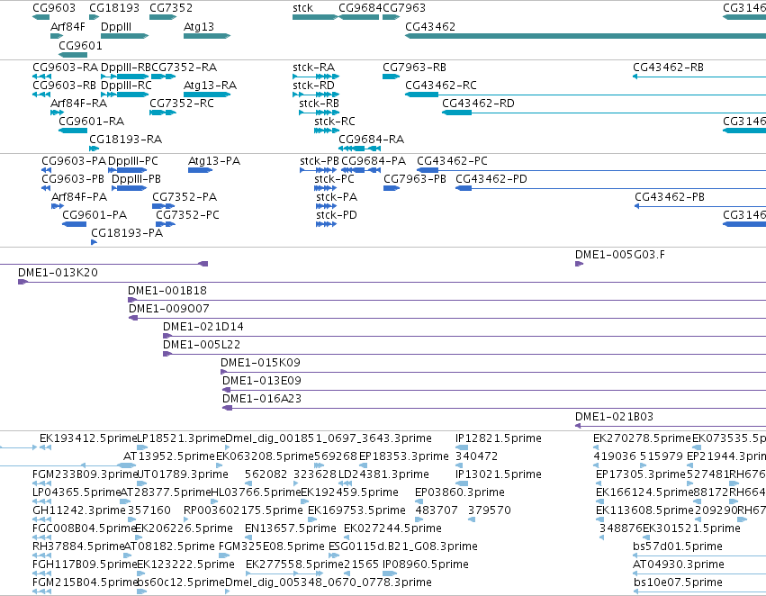This screenshot has width=766, height=596.
Task: Click the CG18193 gene label in top track
Action: [114, 8]
